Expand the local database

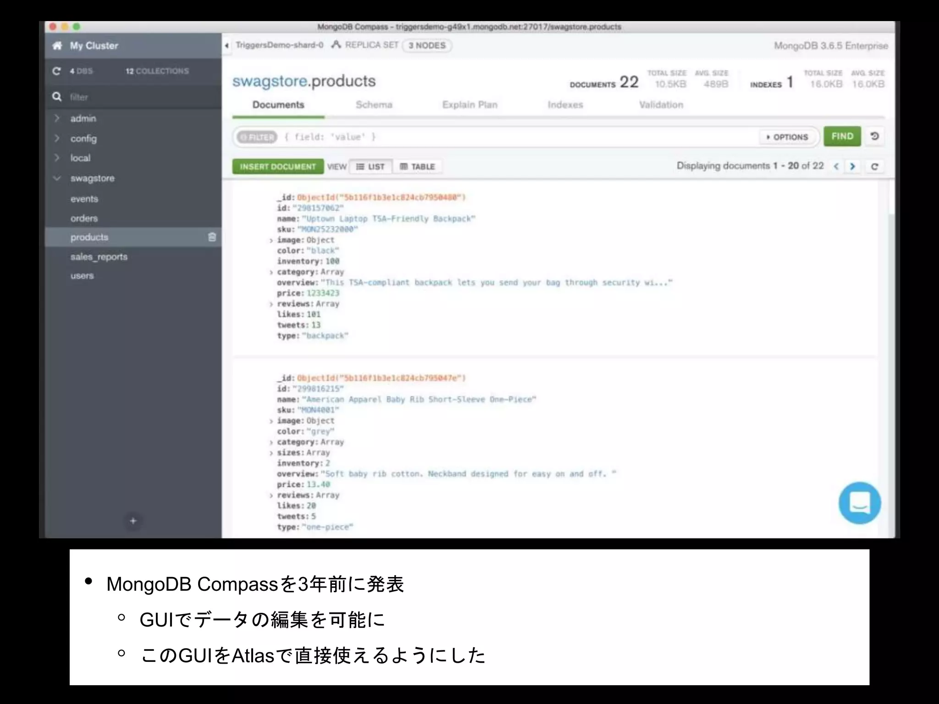[57, 158]
